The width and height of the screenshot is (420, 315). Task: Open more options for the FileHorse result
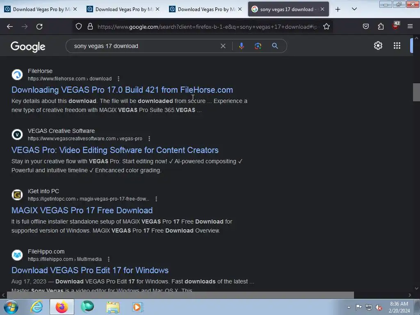click(119, 79)
